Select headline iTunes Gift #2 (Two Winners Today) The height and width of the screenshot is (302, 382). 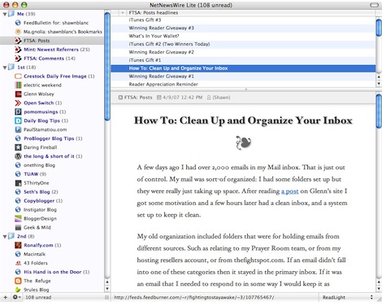[x=243, y=44]
